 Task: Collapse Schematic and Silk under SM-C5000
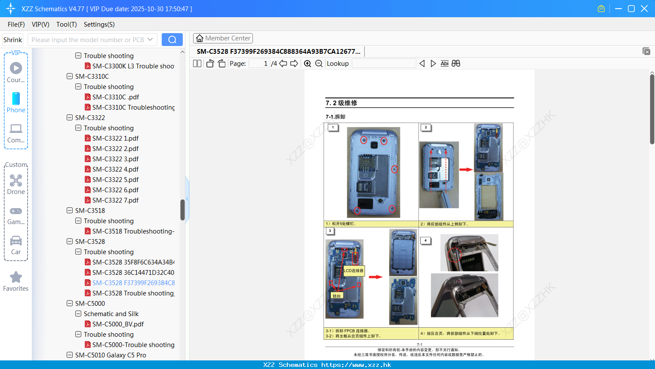click(x=78, y=314)
